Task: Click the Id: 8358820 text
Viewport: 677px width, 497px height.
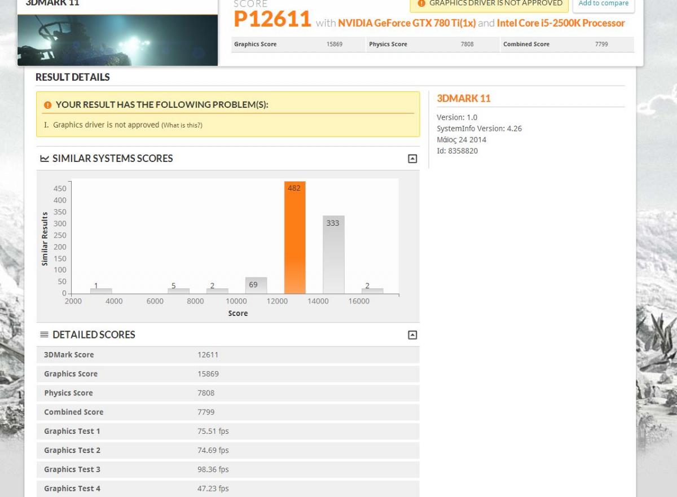Action: (457, 151)
